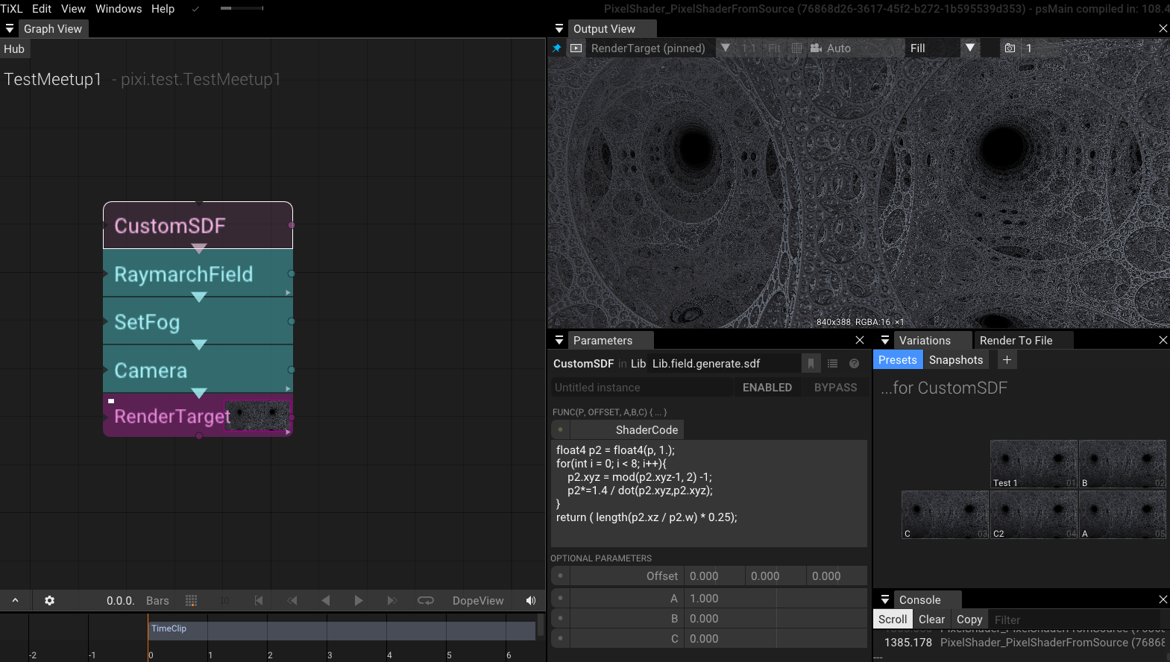This screenshot has height=662, width=1170.
Task: Clear the console log
Action: tap(931, 620)
